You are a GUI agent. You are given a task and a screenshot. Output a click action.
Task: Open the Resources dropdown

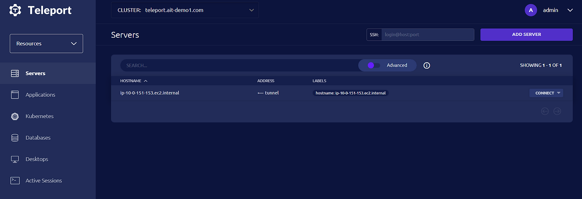point(46,43)
